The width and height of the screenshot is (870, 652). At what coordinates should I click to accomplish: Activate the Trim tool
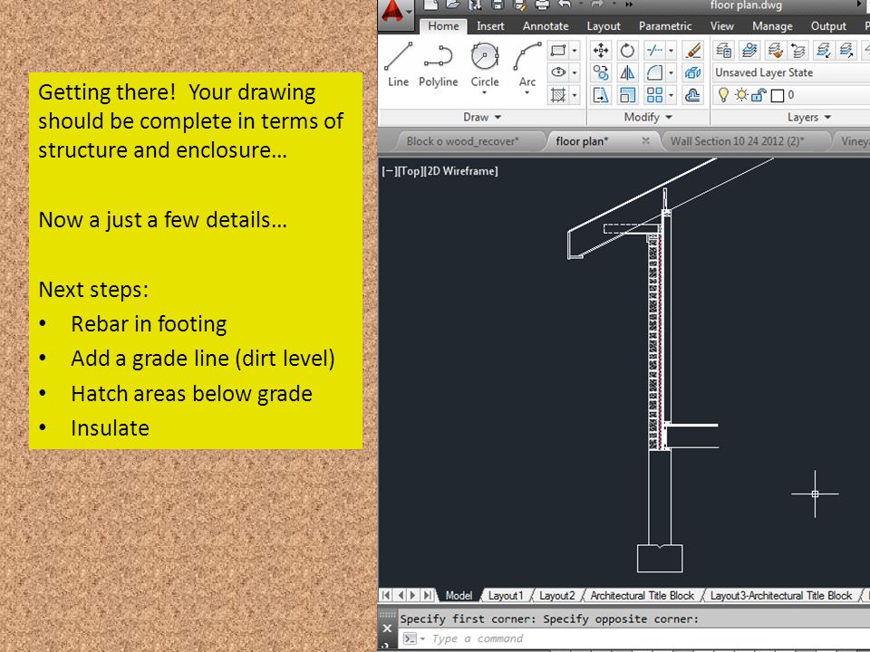click(x=654, y=51)
